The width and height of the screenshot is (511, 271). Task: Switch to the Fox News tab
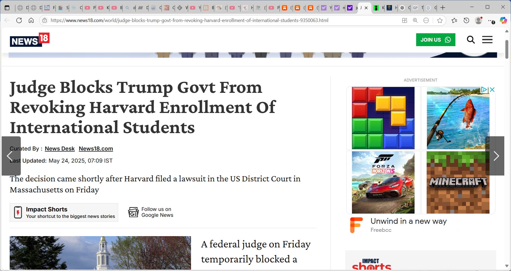(49, 8)
